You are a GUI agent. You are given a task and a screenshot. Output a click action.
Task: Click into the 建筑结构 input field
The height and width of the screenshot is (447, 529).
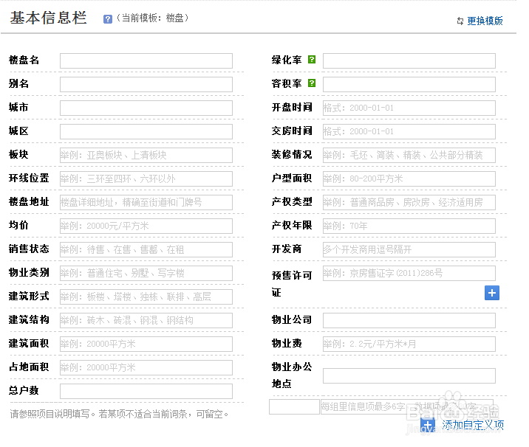tap(146, 320)
